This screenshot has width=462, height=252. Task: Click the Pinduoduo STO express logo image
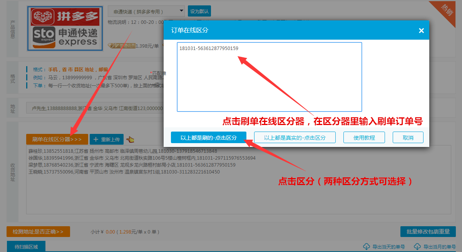point(65,29)
